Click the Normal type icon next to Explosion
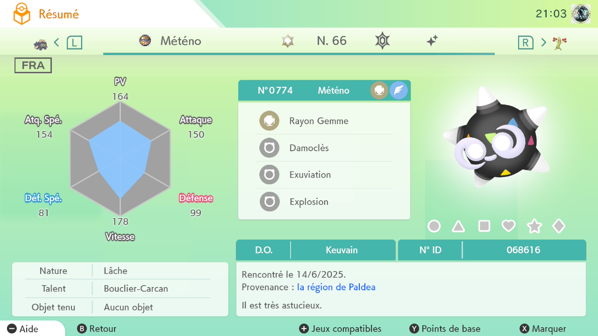The height and width of the screenshot is (336, 598). 270,202
